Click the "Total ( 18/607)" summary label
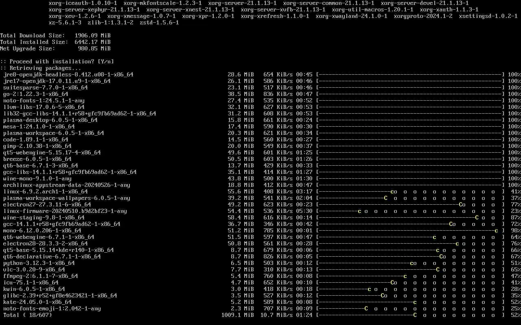The height and width of the screenshot is (325, 521). (x=28, y=315)
